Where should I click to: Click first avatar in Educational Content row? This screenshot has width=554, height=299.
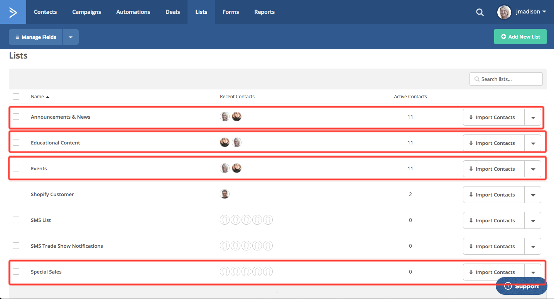225,143
